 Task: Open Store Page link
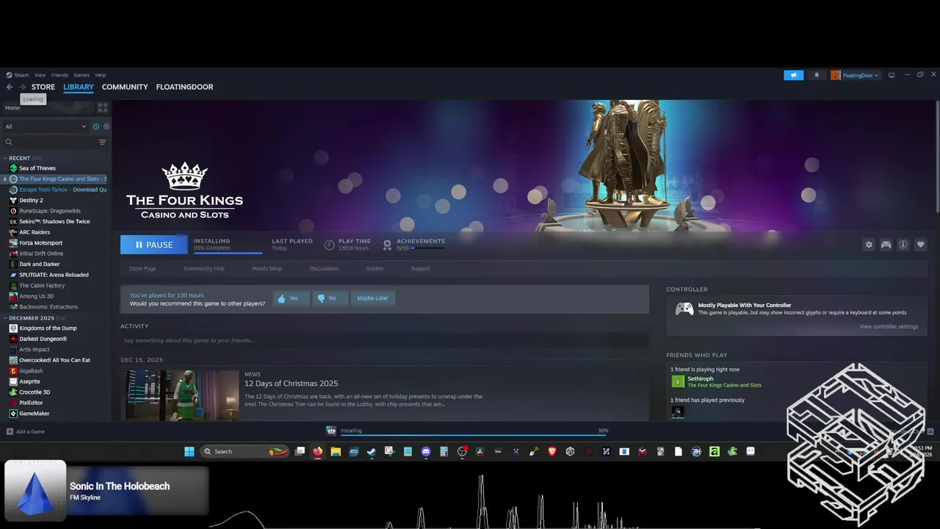coord(142,268)
